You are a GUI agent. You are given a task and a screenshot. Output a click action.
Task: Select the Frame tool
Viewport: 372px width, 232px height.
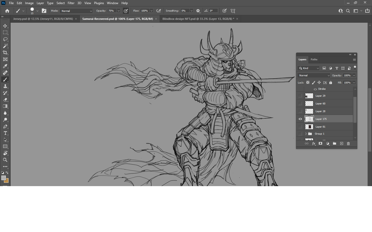5,59
